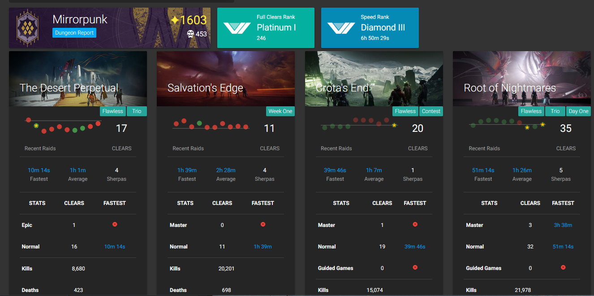Click red X in Crota's End Guided Games row
Viewport: 594px width, 296px height.
pos(415,267)
